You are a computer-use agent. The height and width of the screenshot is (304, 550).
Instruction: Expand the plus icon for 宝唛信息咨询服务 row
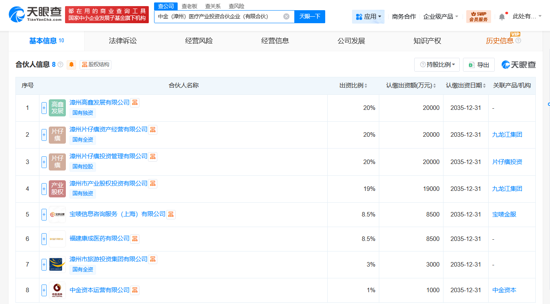(43, 214)
